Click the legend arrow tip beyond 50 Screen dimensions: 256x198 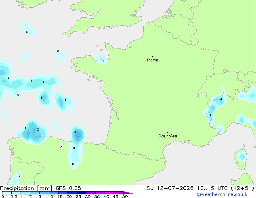click(129, 193)
